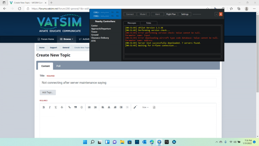Viewport: 259px width, 146px height.
Task: Center align text in editor
Action: [x=109, y=107]
